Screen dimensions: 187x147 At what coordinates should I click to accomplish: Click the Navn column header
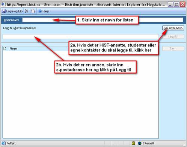14,48
